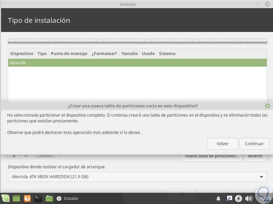
Task: Close the Instalar window
Action: [x=268, y=4]
